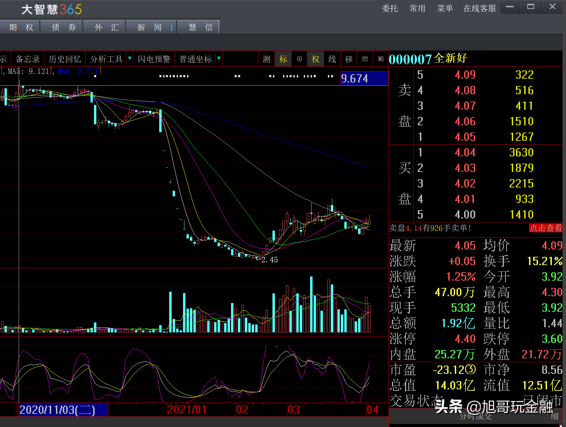Click buy level 5 price 4.00

465,215
